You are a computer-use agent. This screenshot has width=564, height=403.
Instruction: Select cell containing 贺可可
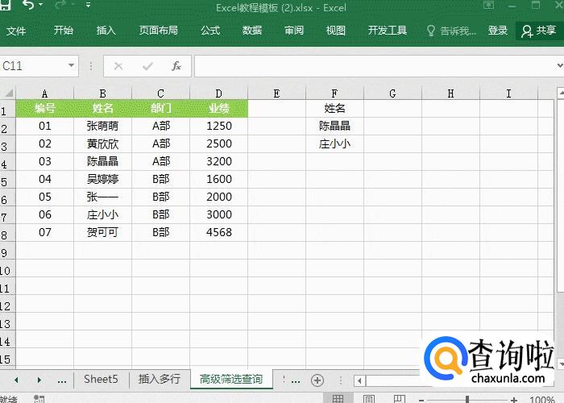click(x=102, y=232)
